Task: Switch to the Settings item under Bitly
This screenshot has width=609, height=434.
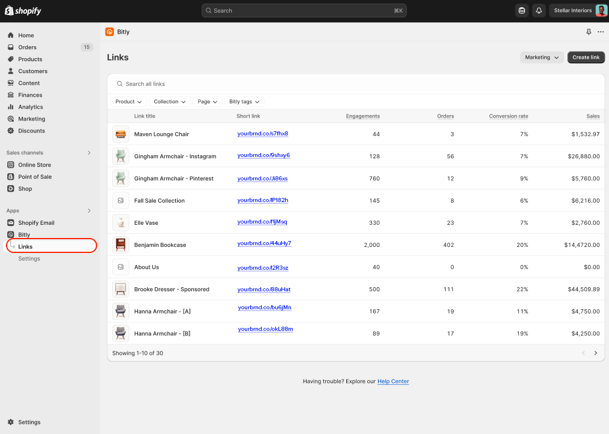Action: coord(29,258)
